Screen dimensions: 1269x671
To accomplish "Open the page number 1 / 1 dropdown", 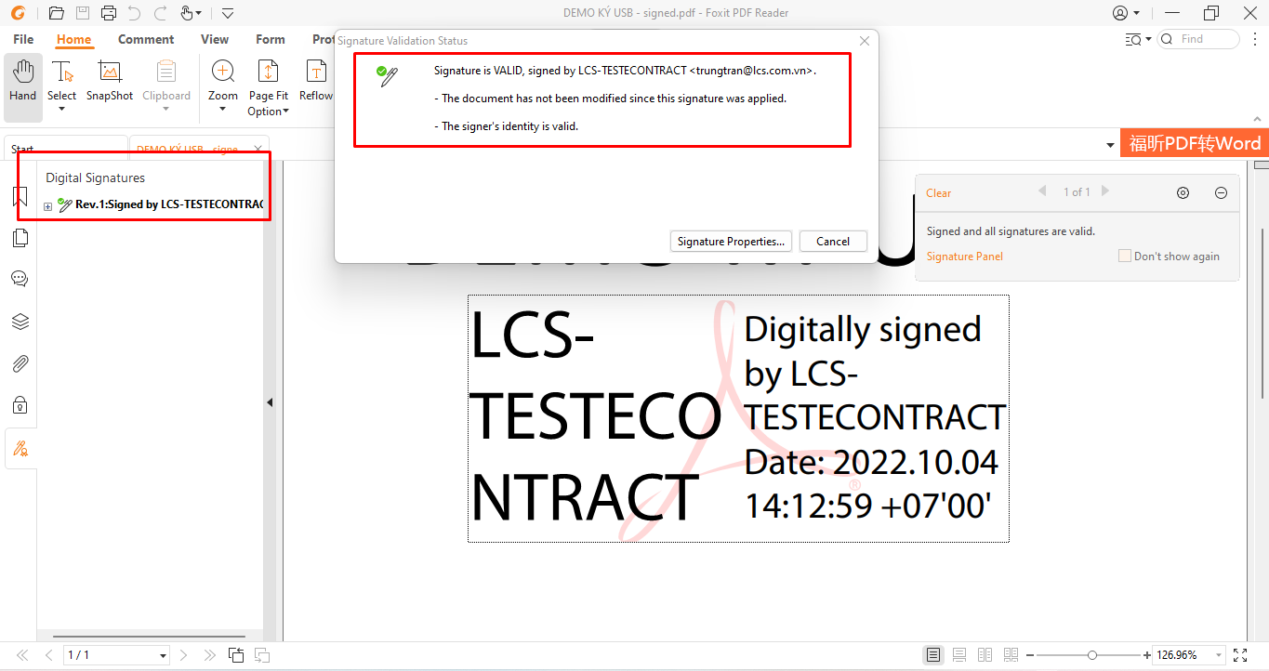I will [163, 655].
